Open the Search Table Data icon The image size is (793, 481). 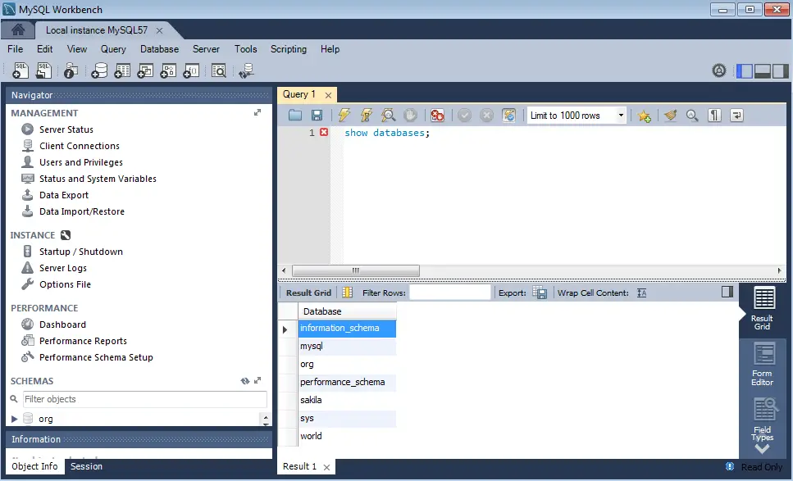[x=220, y=70]
